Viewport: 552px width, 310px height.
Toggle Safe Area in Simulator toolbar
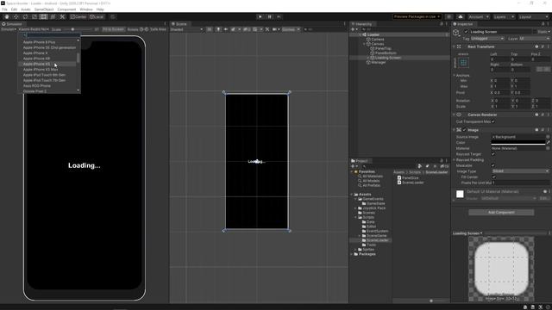[x=158, y=29]
